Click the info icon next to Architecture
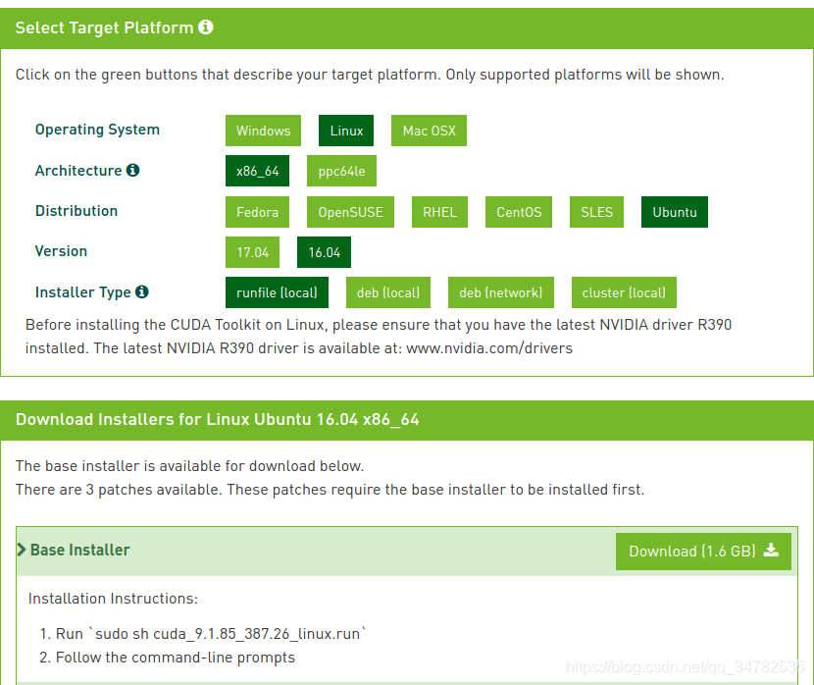Screen dimensions: 814x685 [x=133, y=170]
